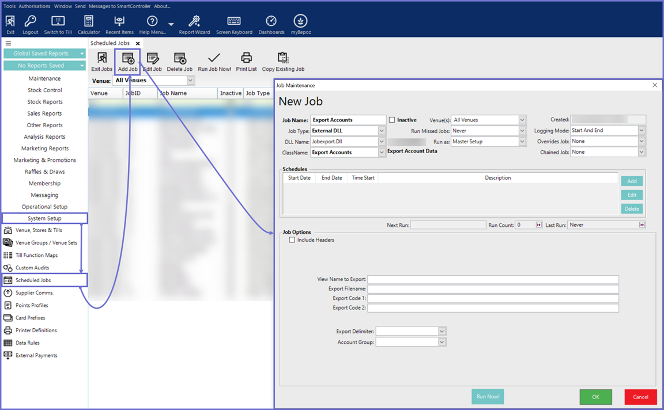Click Copy Existing Job icon
664x410 pixels.
point(282,58)
